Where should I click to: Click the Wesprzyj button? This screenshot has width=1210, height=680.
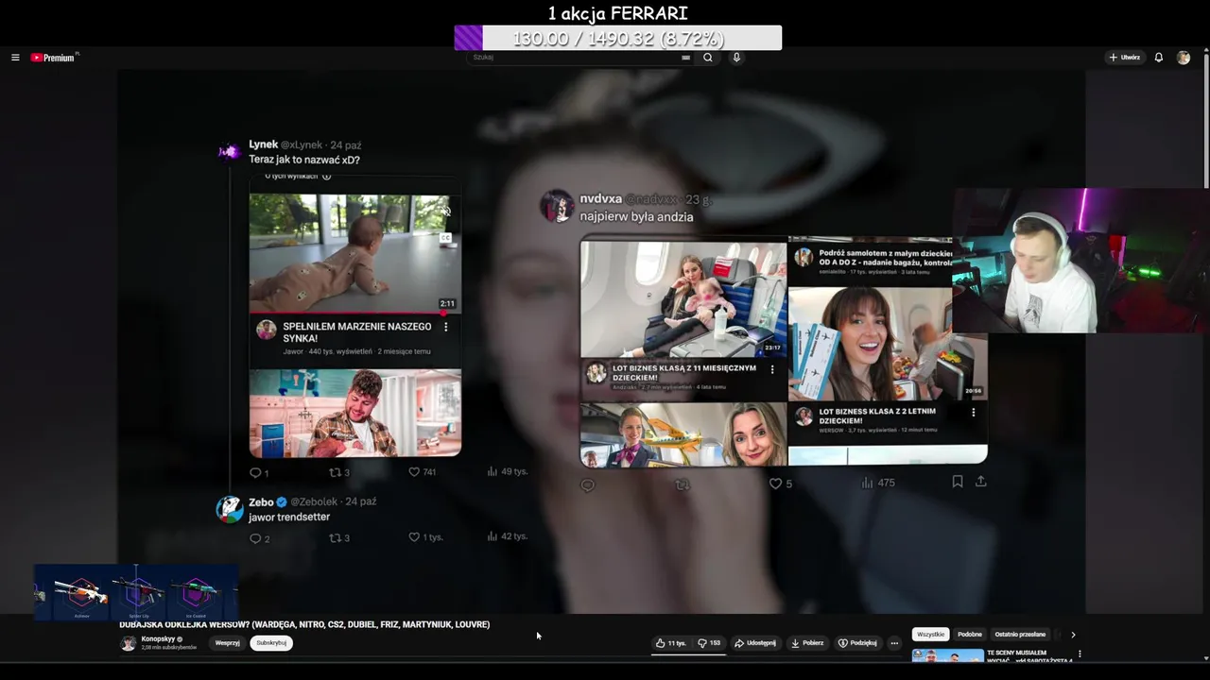point(227,643)
